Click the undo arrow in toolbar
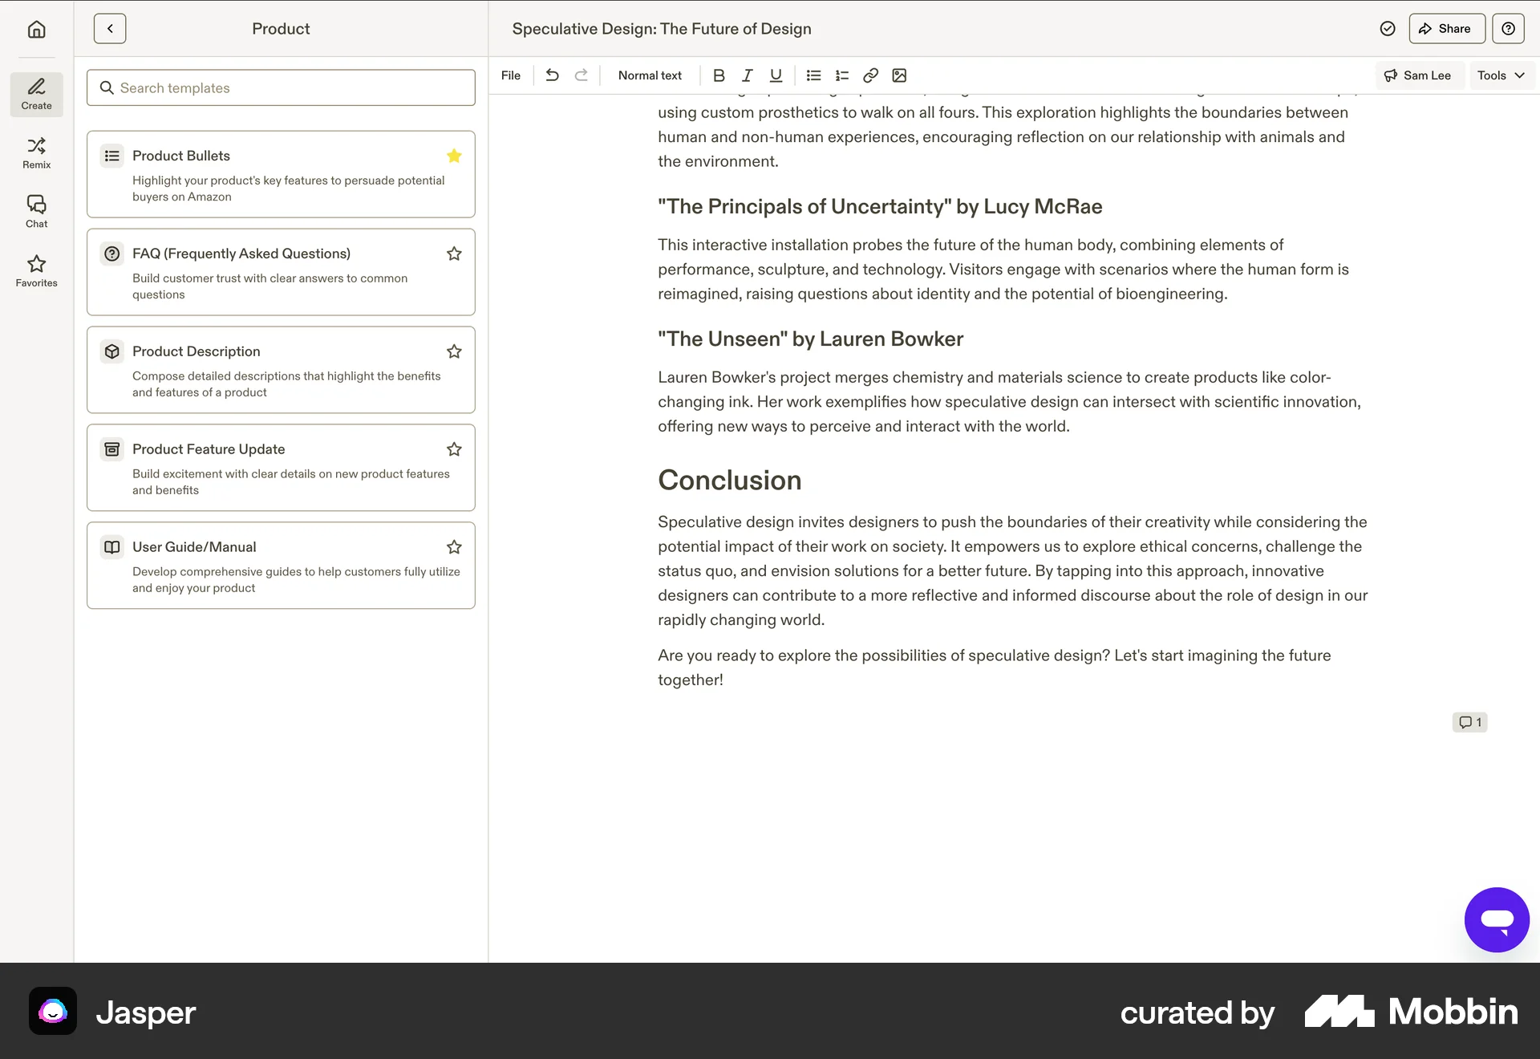The width and height of the screenshot is (1540, 1059). coord(552,75)
